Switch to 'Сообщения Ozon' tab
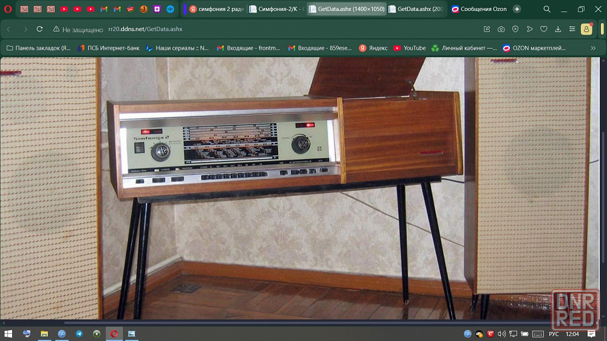Screen dimensions: 607x341 point(480,9)
